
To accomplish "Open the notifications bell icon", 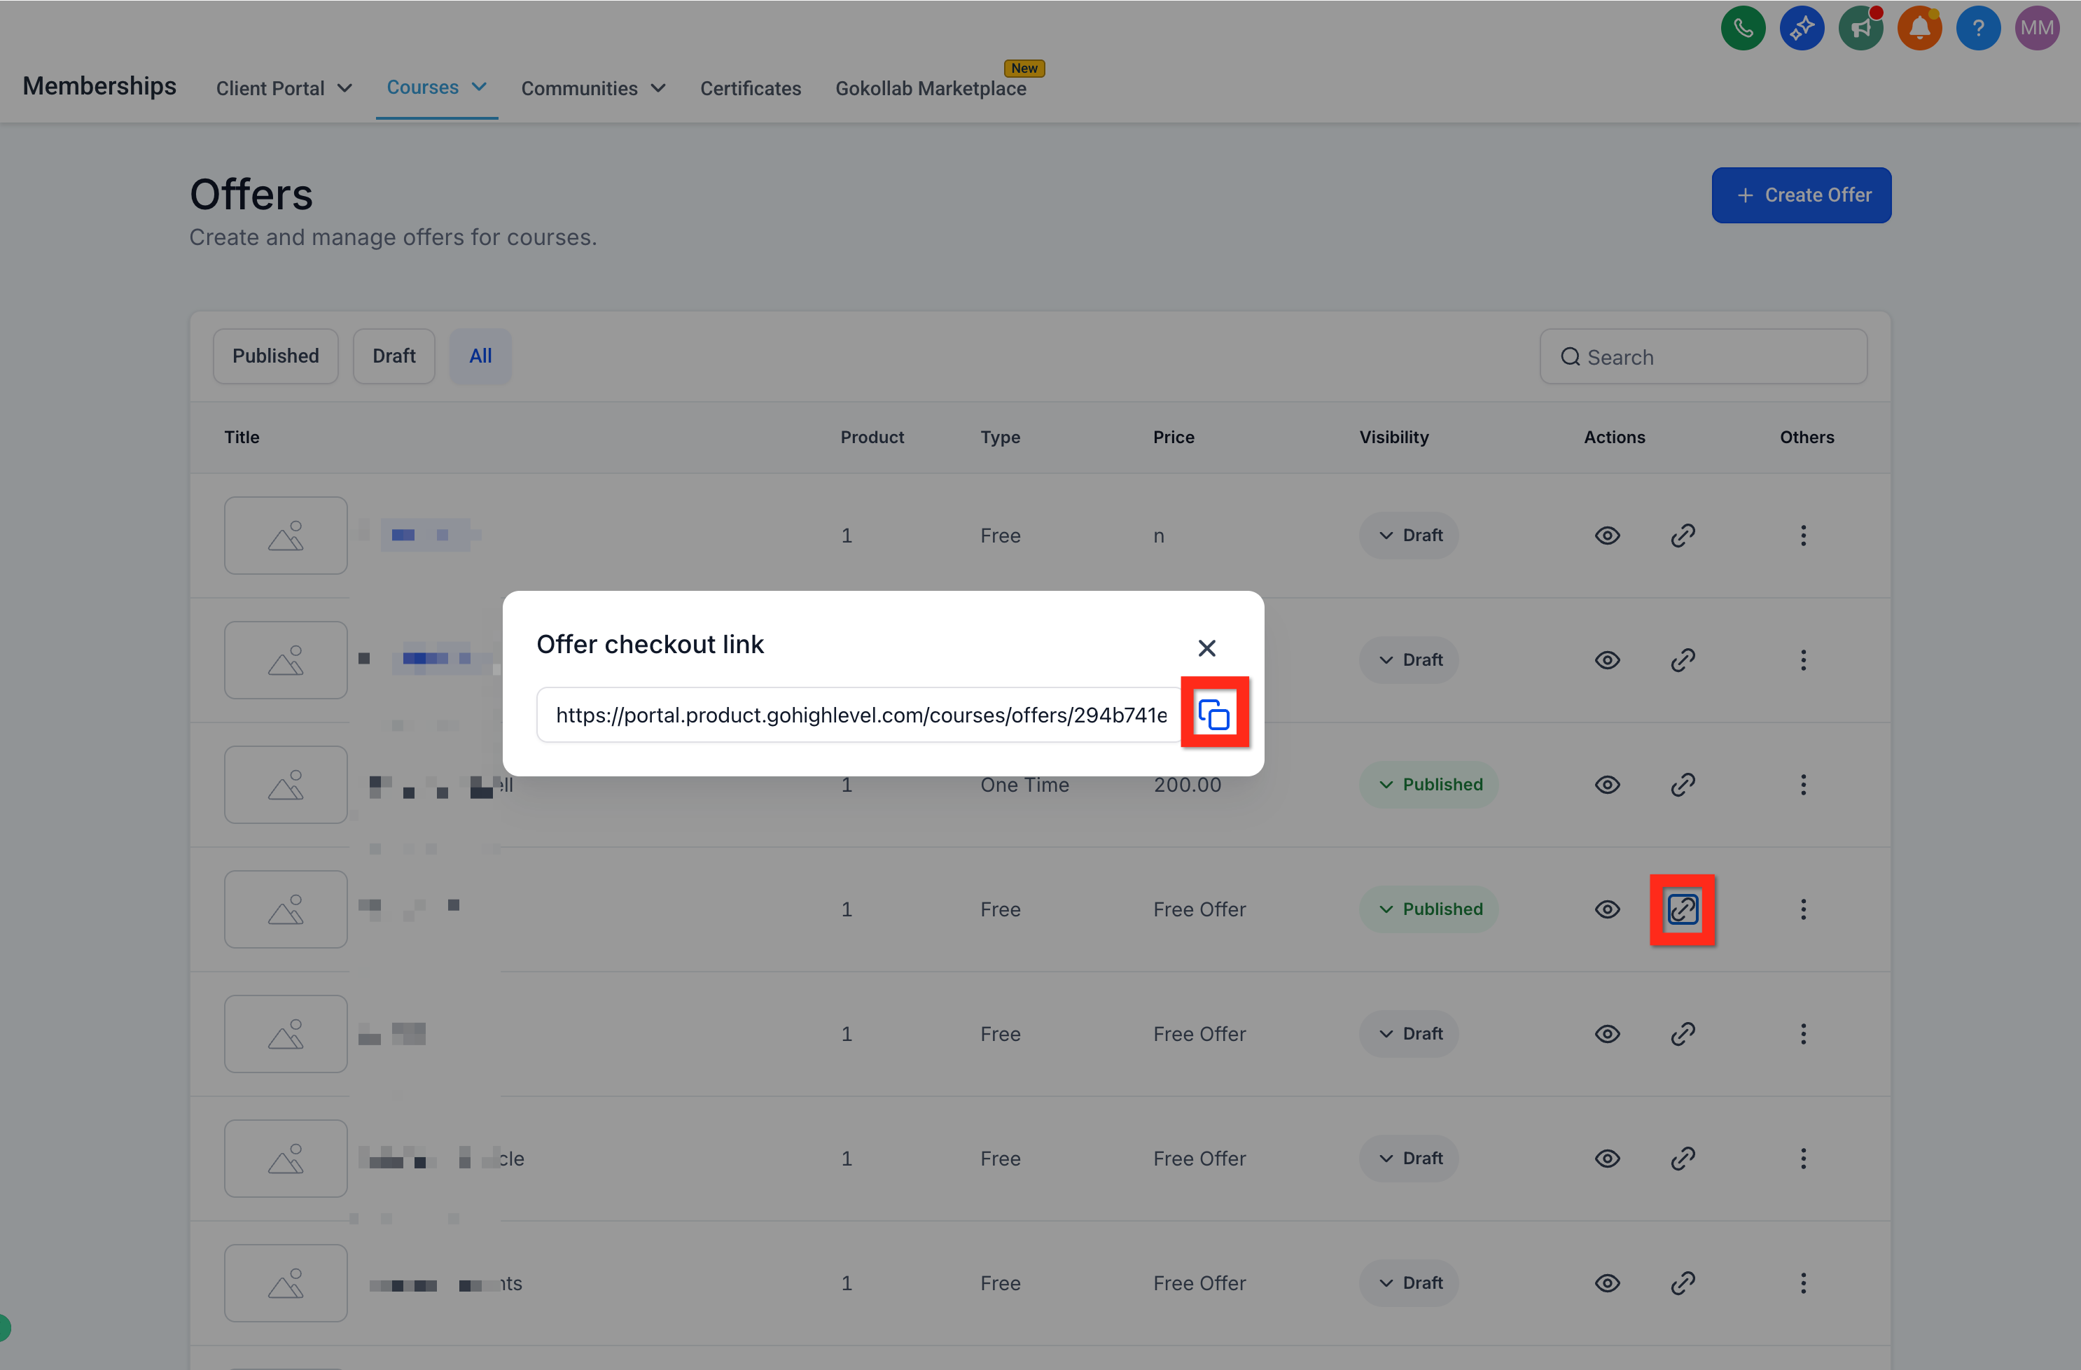I will pyautogui.click(x=1919, y=28).
